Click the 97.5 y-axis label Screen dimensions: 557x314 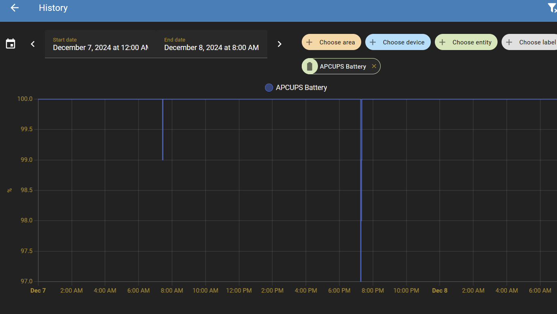coord(26,251)
